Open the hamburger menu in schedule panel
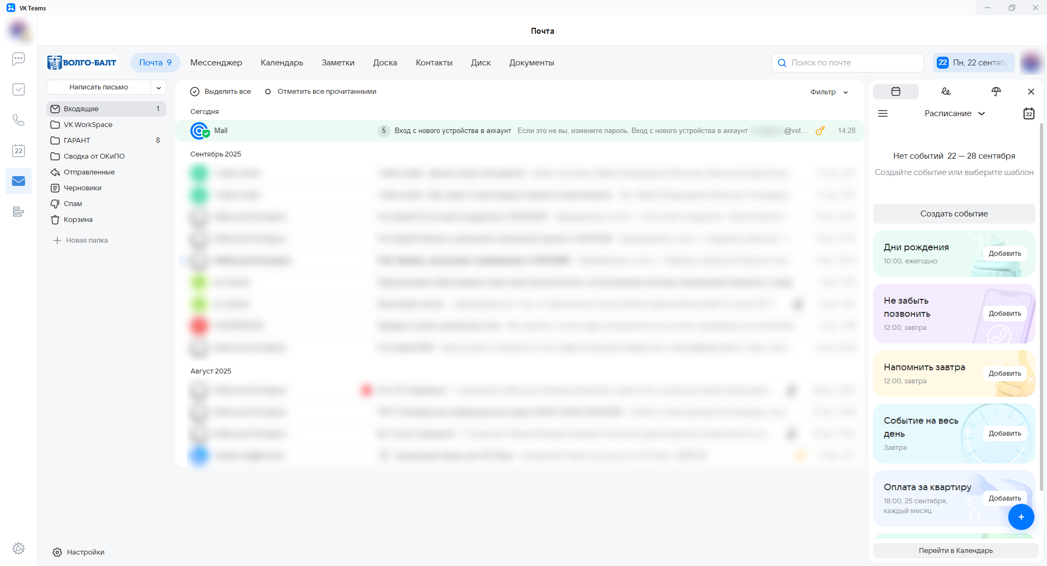The height and width of the screenshot is (566, 1047). (x=883, y=113)
